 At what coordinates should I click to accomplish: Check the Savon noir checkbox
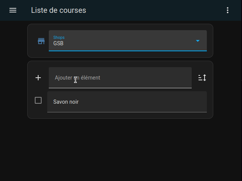coord(38,100)
